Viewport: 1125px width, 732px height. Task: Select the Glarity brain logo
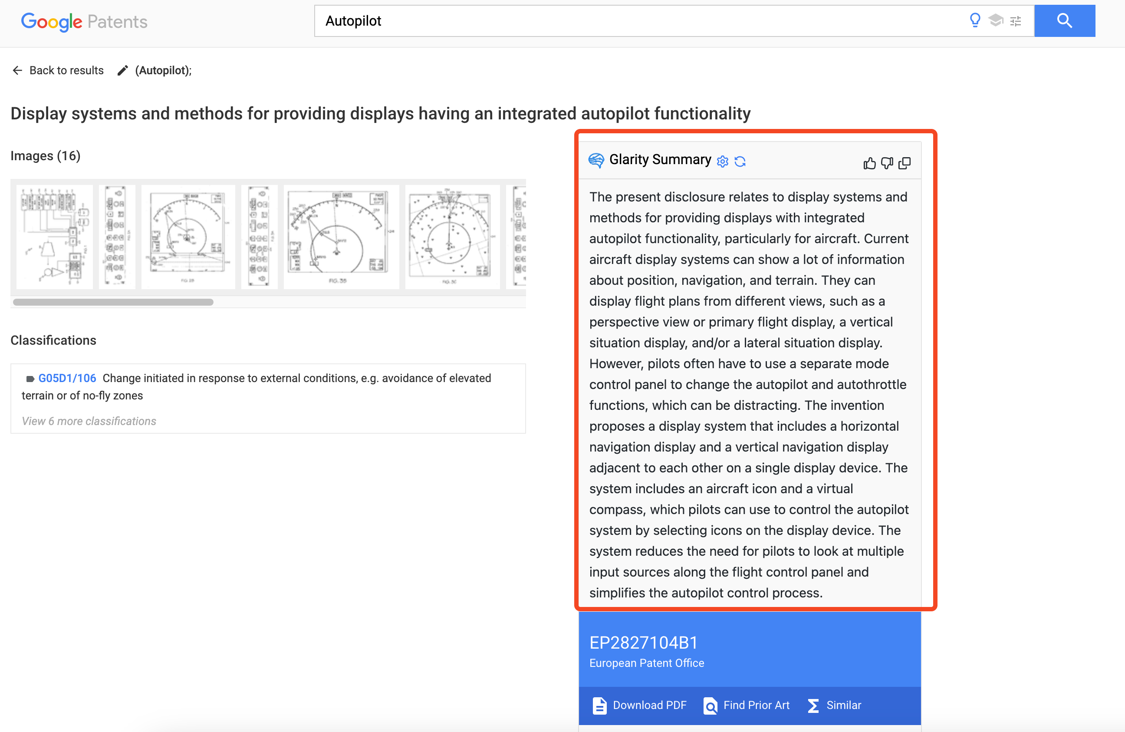point(596,161)
